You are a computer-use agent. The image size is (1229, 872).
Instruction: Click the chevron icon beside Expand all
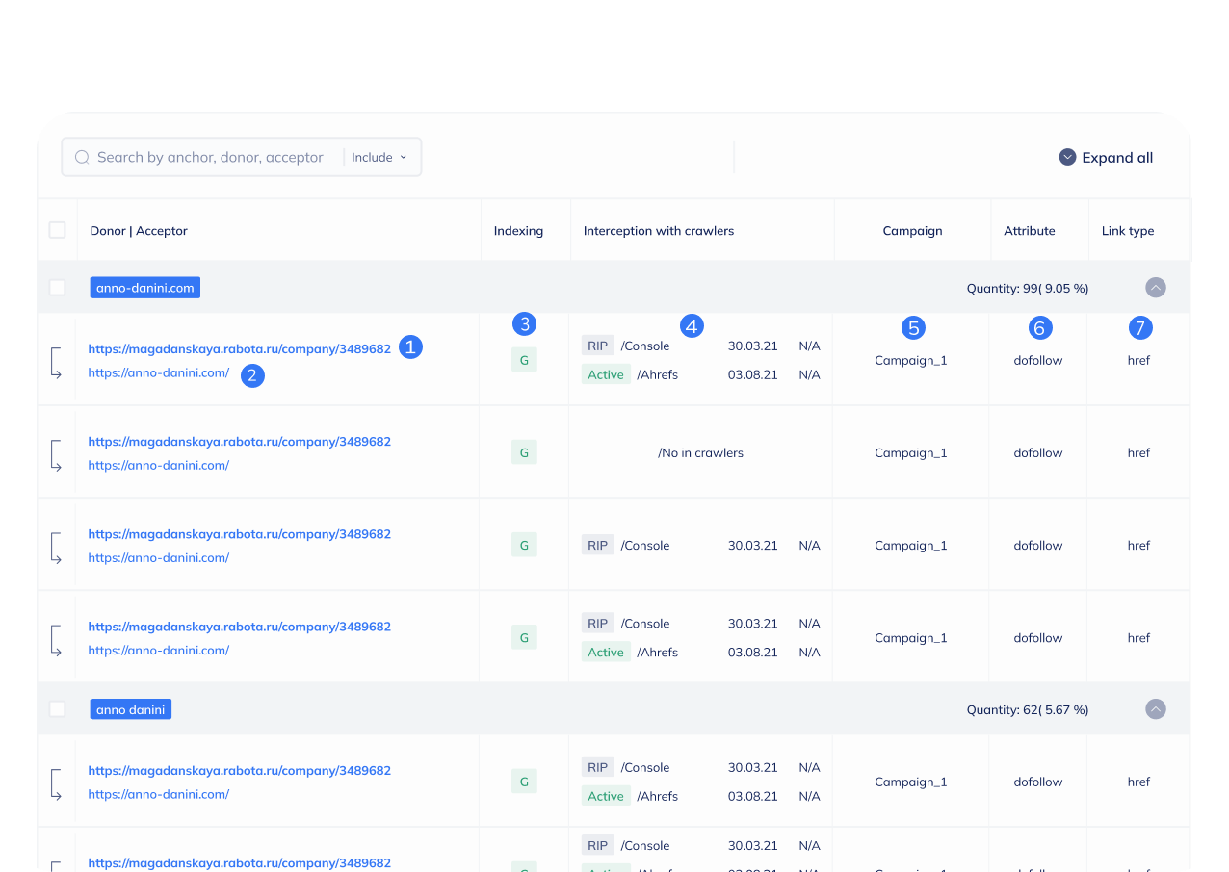[1067, 157]
